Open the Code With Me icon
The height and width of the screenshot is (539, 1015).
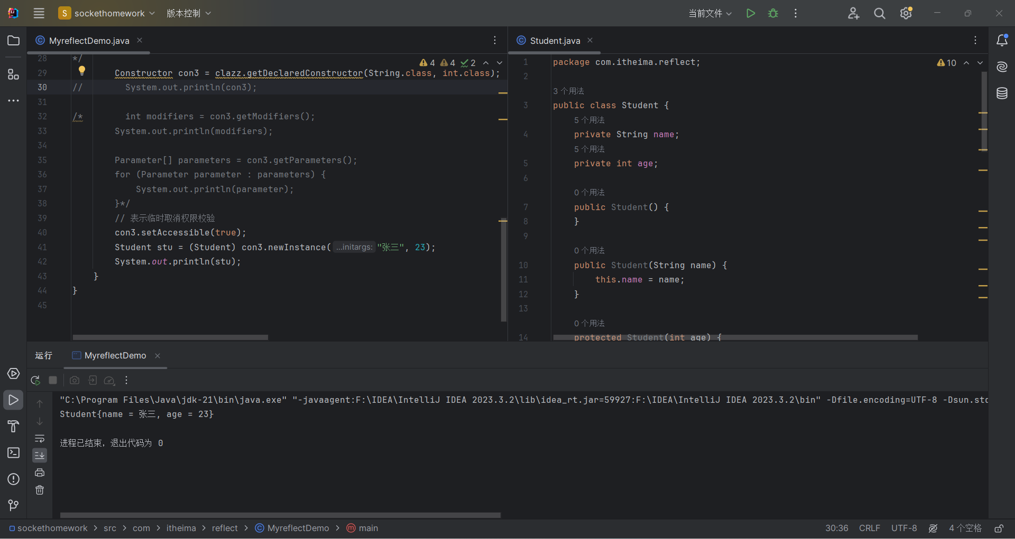[853, 13]
